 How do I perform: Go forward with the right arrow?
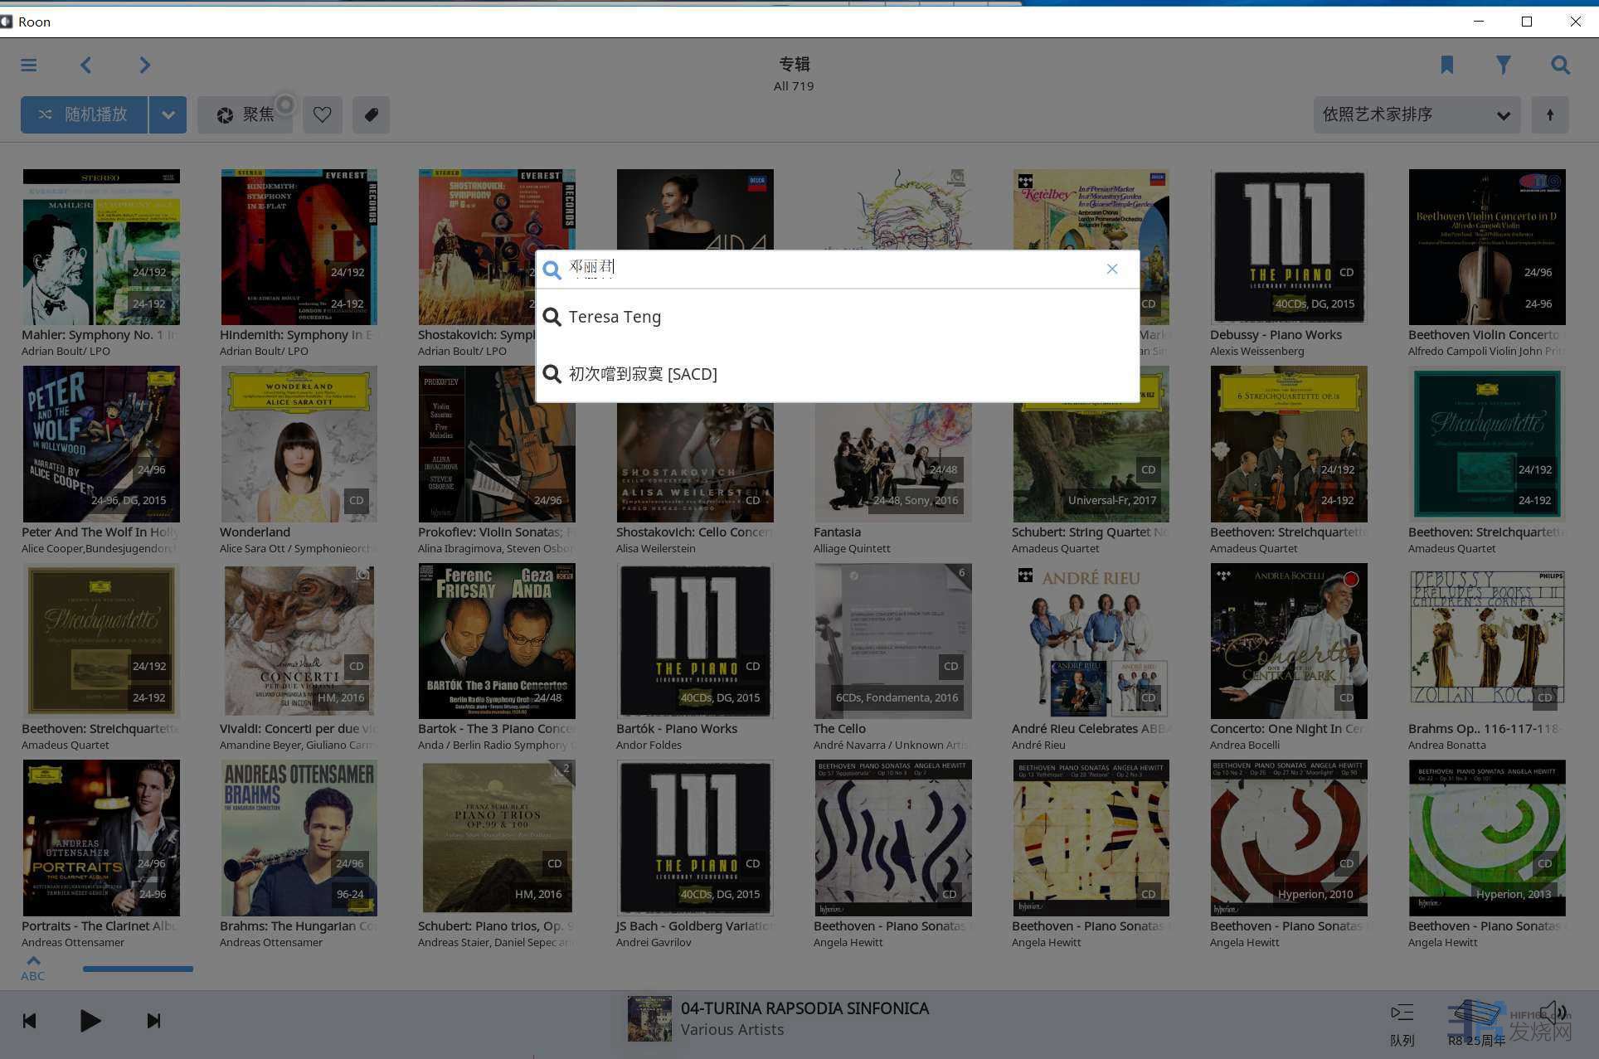[145, 65]
